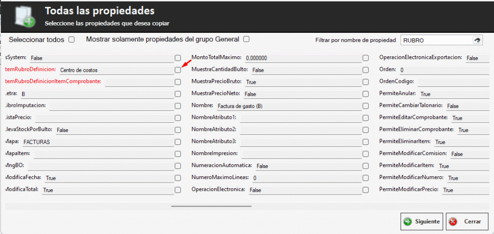Tick the NumeracionAutomatica checkbox
This screenshot has width=494, height=234.
click(x=366, y=166)
